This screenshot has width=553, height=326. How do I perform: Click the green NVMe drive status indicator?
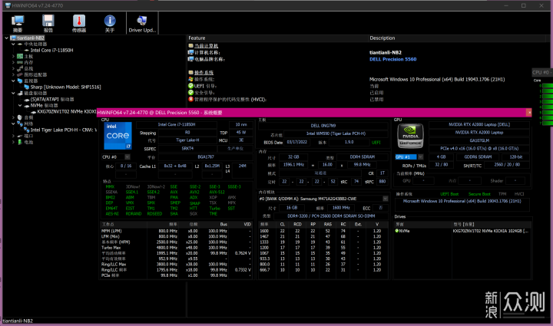[397, 230]
